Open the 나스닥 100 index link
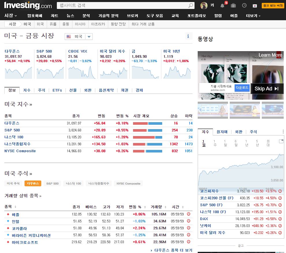The image size is (286, 253). (14, 137)
